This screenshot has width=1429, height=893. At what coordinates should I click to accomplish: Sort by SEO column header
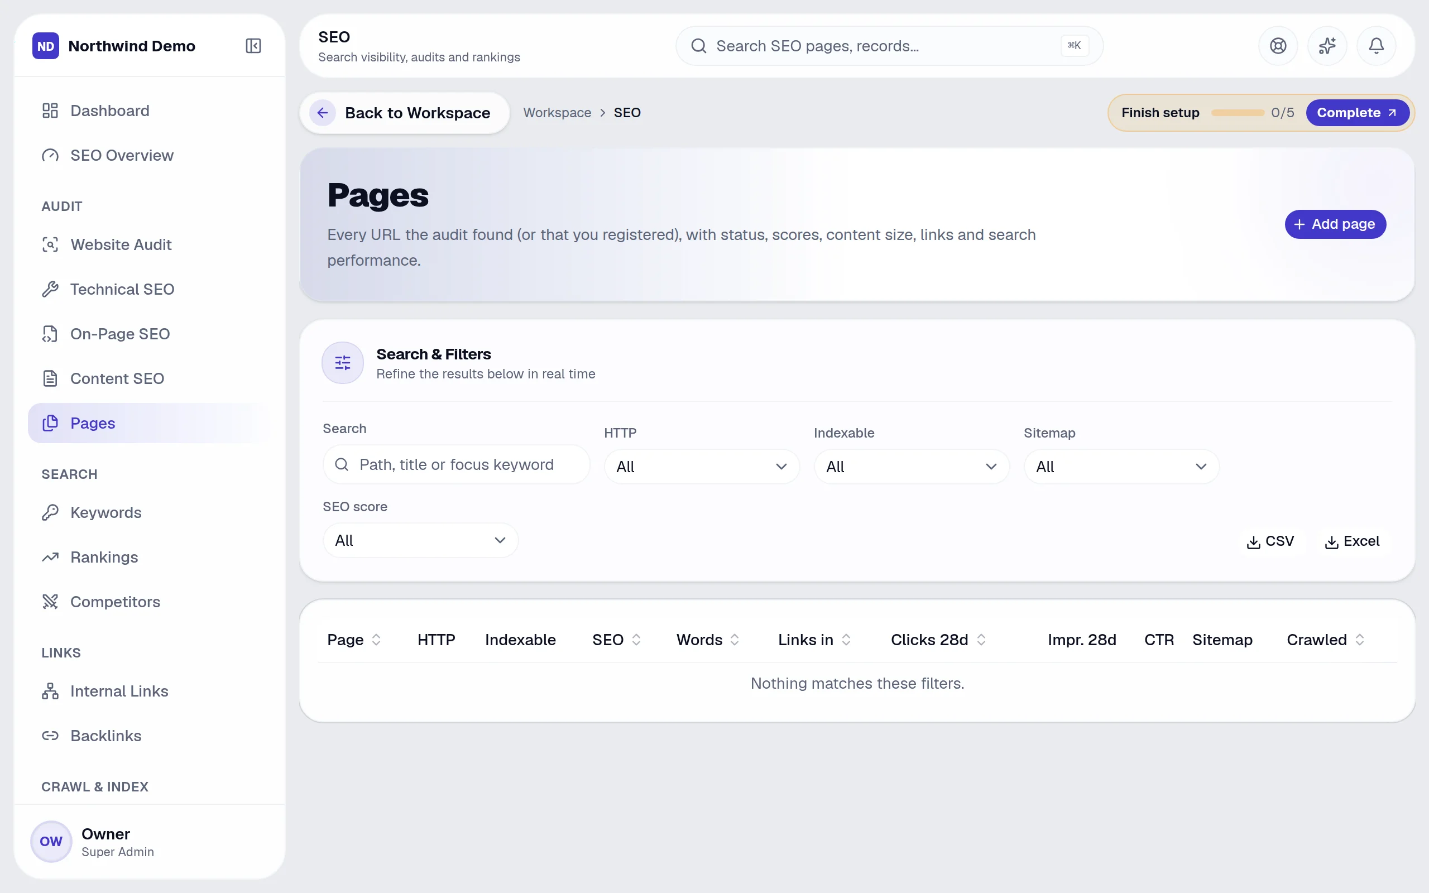point(616,640)
